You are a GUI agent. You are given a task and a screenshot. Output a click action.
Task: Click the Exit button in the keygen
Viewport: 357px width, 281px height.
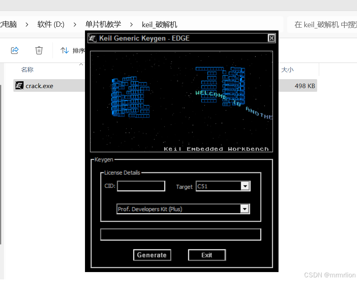tap(207, 255)
